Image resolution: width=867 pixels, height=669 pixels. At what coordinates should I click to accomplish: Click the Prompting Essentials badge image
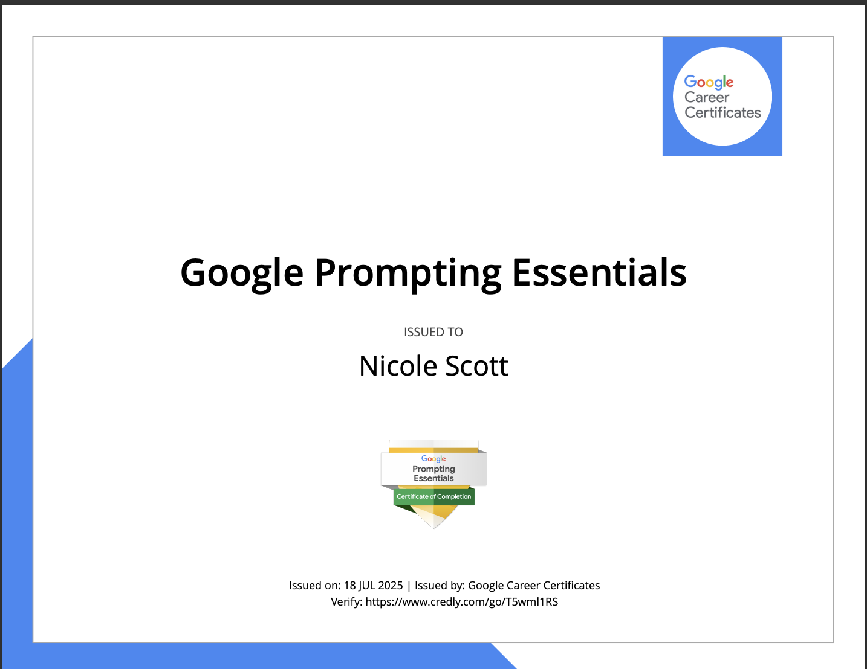pos(433,484)
